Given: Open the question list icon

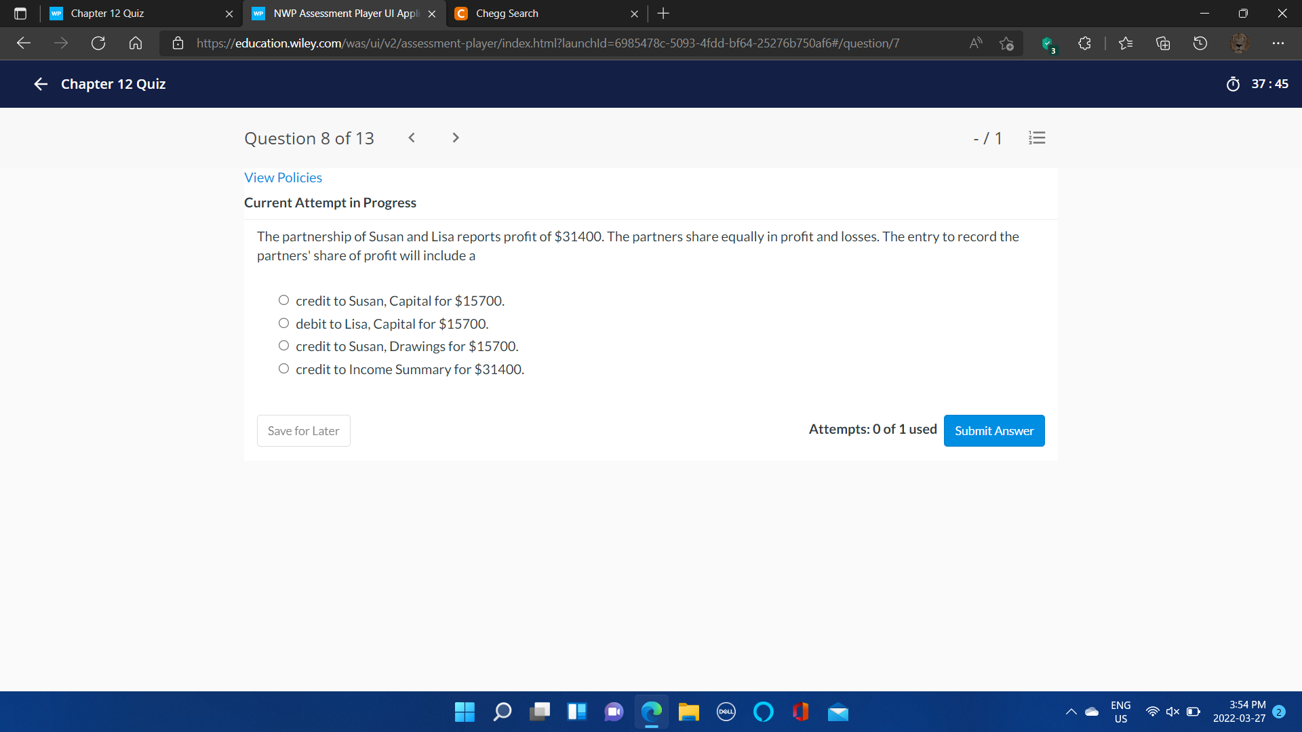Looking at the screenshot, I should [x=1037, y=138].
